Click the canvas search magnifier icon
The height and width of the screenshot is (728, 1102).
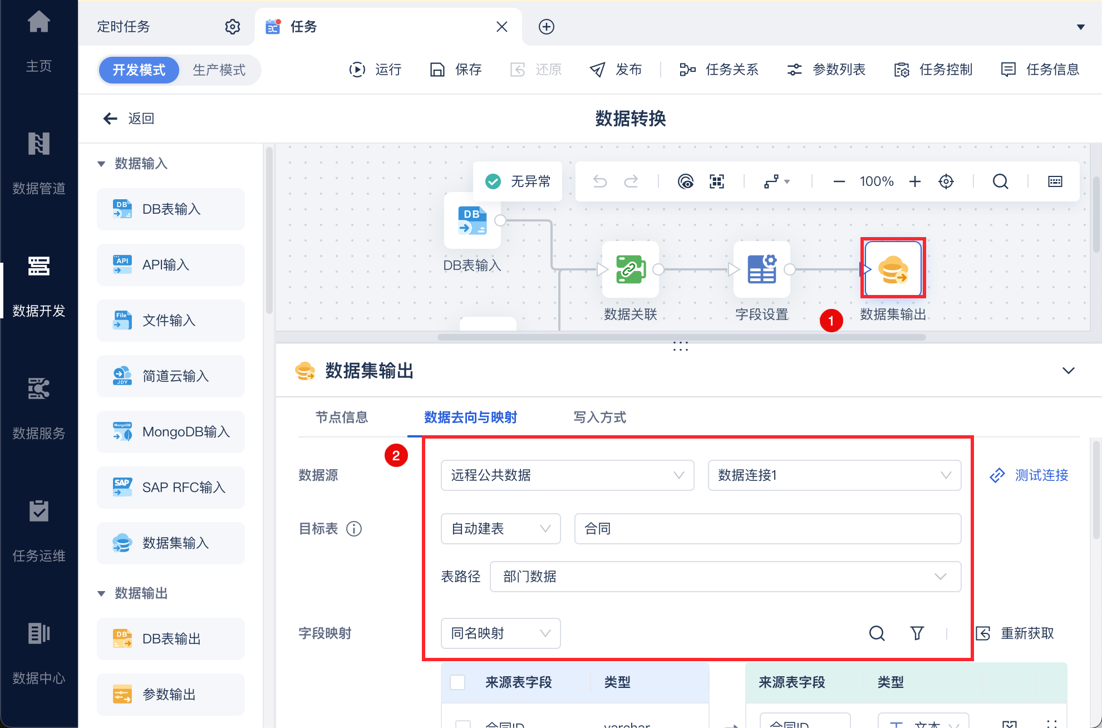tap(1000, 181)
